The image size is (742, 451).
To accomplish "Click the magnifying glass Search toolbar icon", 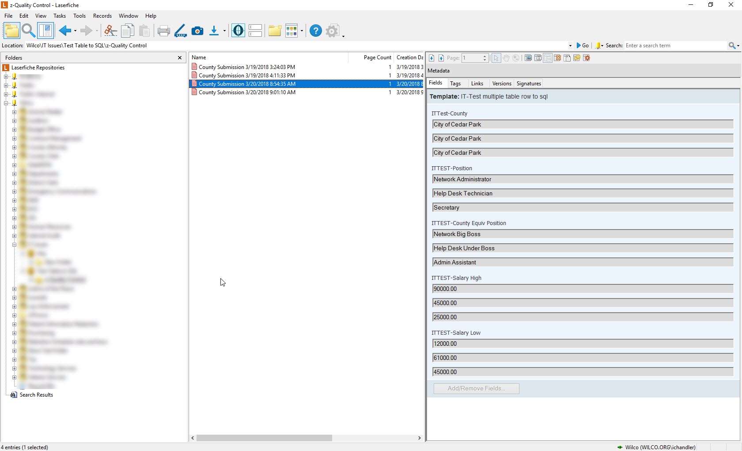I will 28,31.
